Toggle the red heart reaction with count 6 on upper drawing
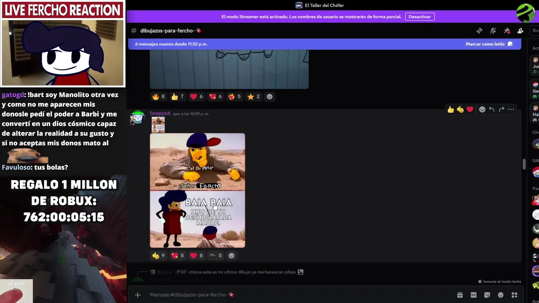539x303 pixels. point(197,97)
